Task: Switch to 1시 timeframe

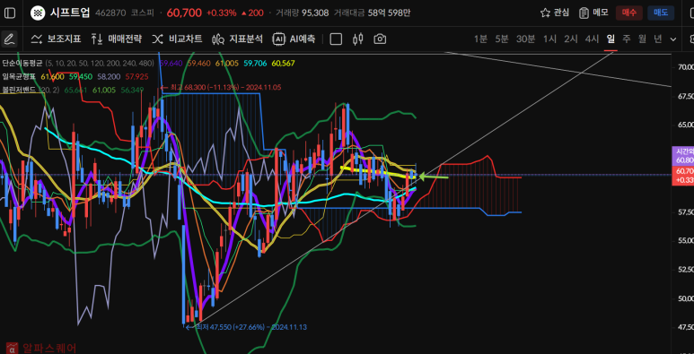Action: pos(549,39)
